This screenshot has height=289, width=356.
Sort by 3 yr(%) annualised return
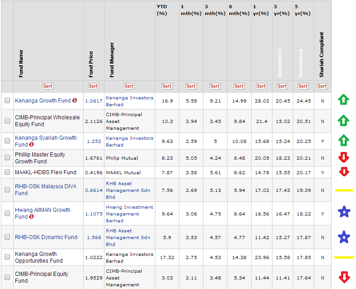click(282, 86)
